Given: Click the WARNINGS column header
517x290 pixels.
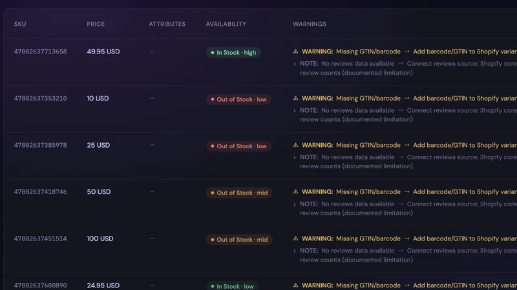Looking at the screenshot, I should coord(310,24).
